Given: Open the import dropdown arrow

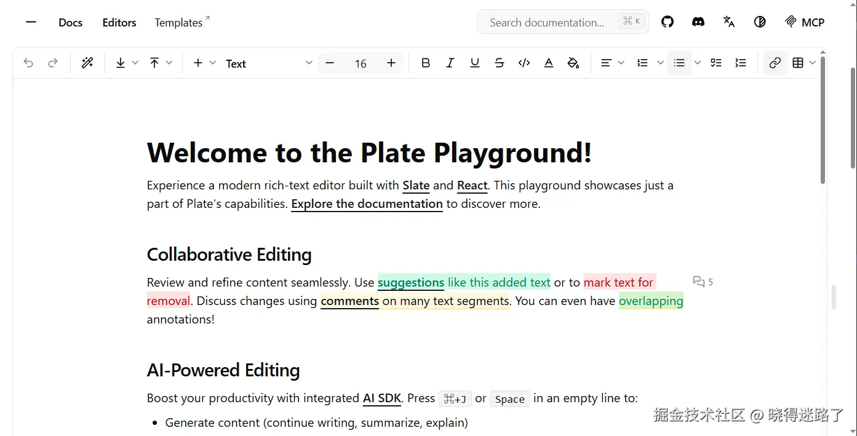Looking at the screenshot, I should (135, 63).
